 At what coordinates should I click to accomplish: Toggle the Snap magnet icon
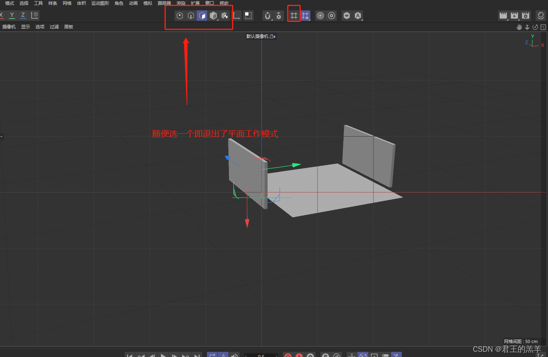click(x=268, y=16)
